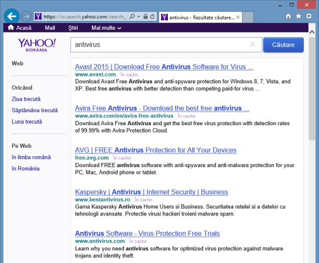Click the Refresh page icon

click(152, 16)
